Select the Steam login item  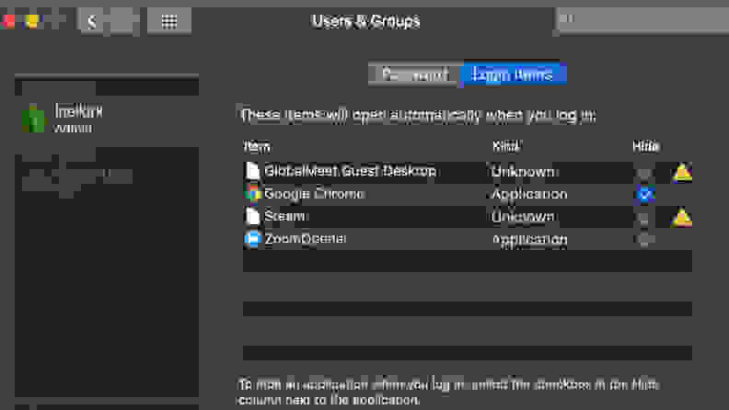click(468, 217)
